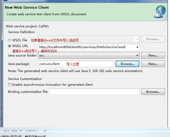Click the Binding customization file field
Viewport: 170px width, 137px height.
click(94, 92)
